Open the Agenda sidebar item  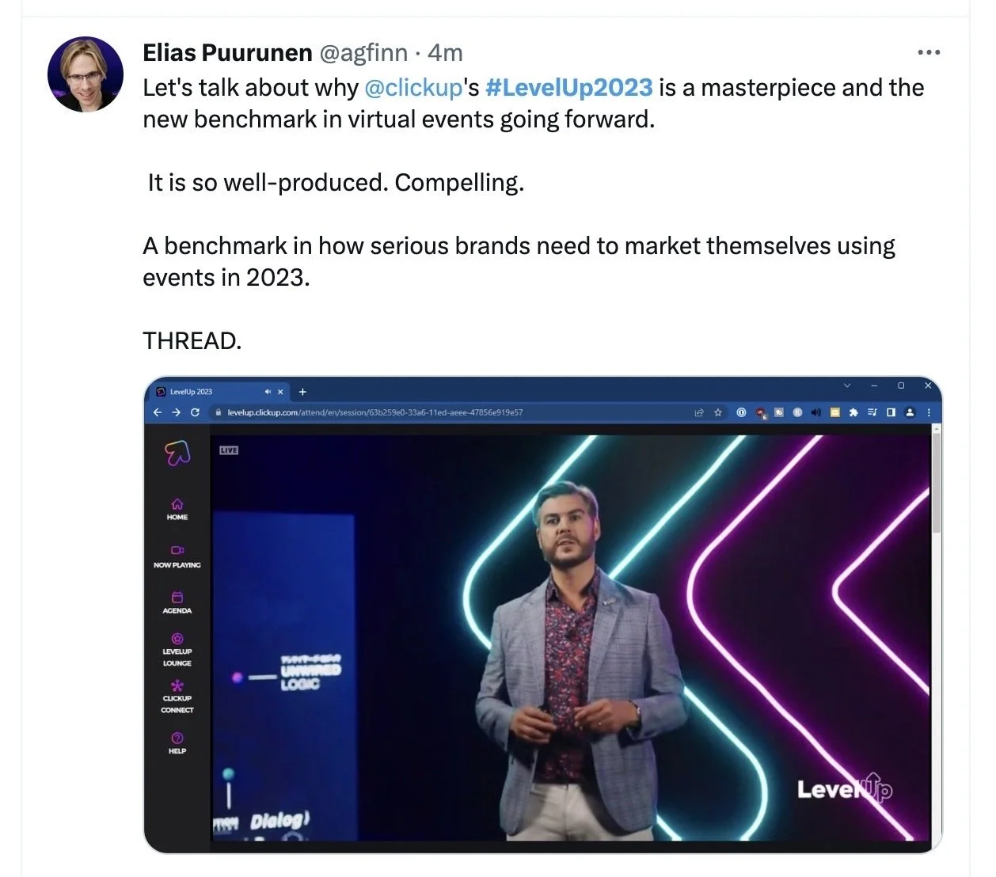[x=177, y=603]
